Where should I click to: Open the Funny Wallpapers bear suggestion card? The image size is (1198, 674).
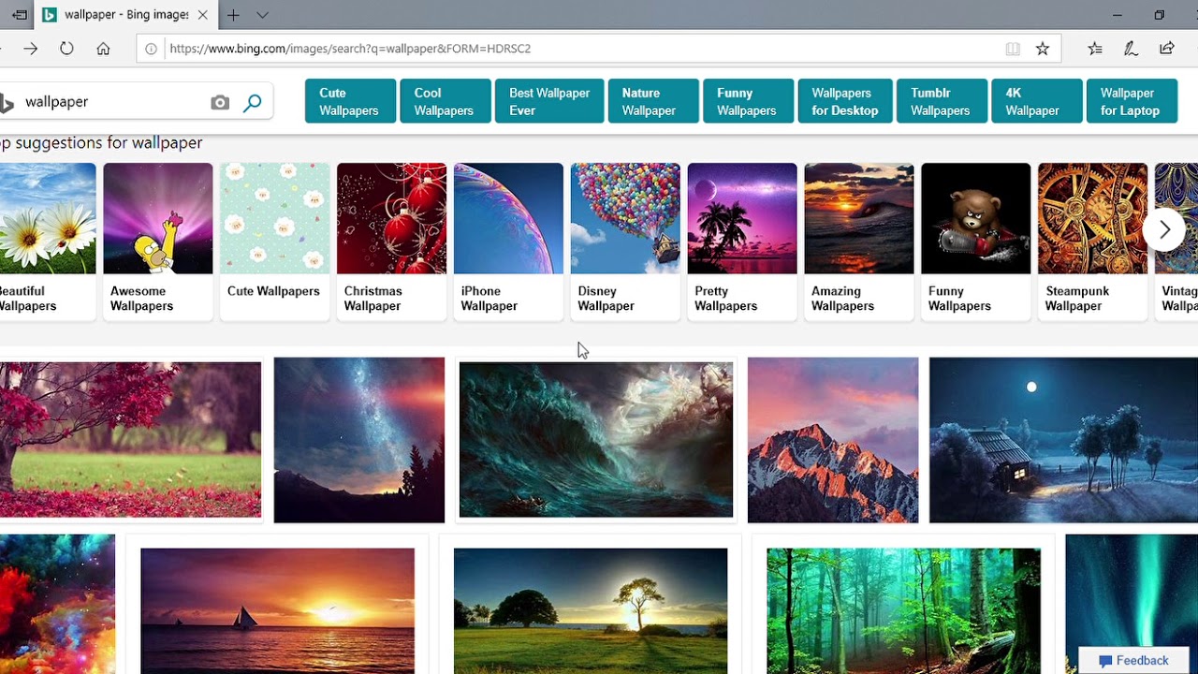pyautogui.click(x=976, y=242)
